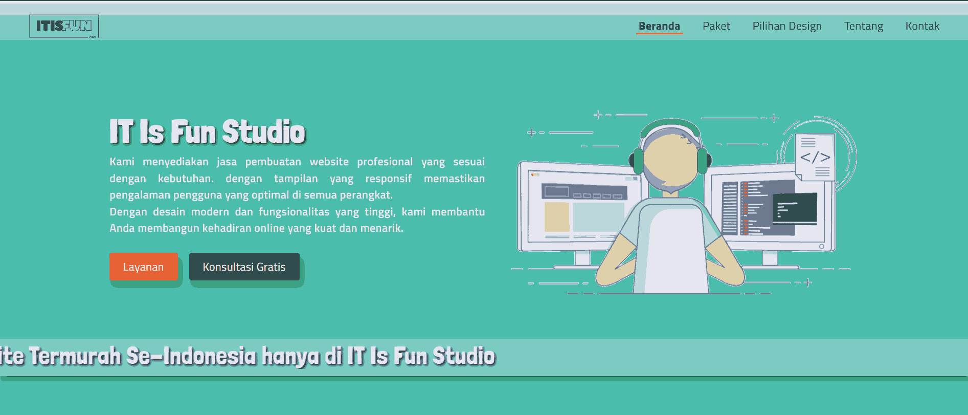Image resolution: width=968 pixels, height=415 pixels.
Task: Click the ITISFUN logo in the header
Action: click(x=64, y=26)
